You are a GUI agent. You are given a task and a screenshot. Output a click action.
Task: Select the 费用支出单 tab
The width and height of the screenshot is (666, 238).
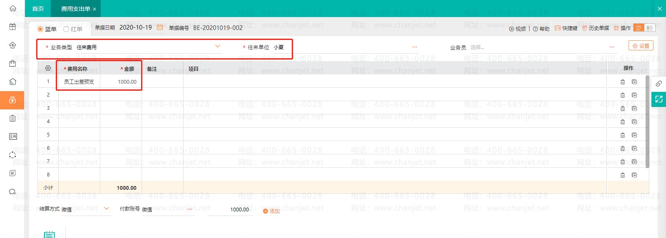pyautogui.click(x=75, y=9)
